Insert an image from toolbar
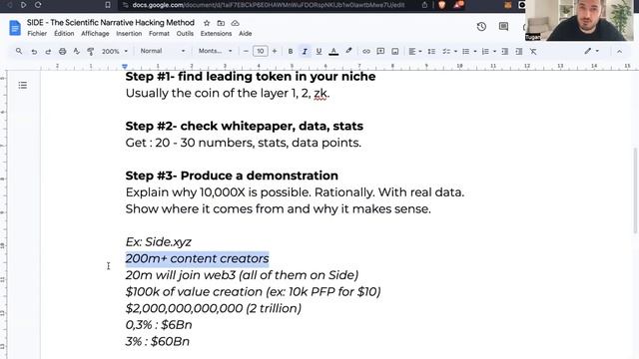 coord(395,51)
